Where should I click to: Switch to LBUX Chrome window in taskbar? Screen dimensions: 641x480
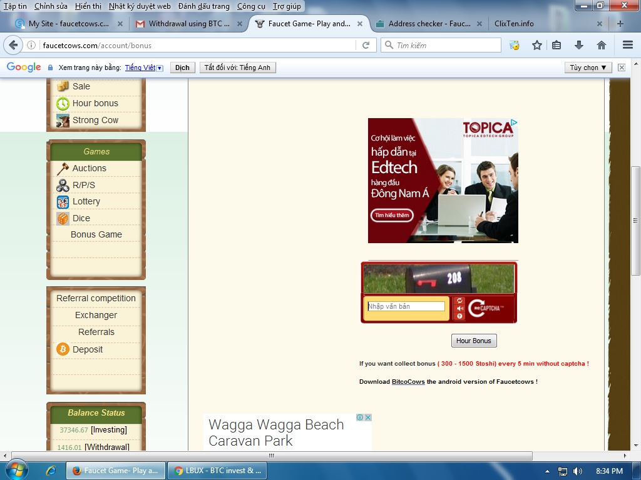pos(217,471)
